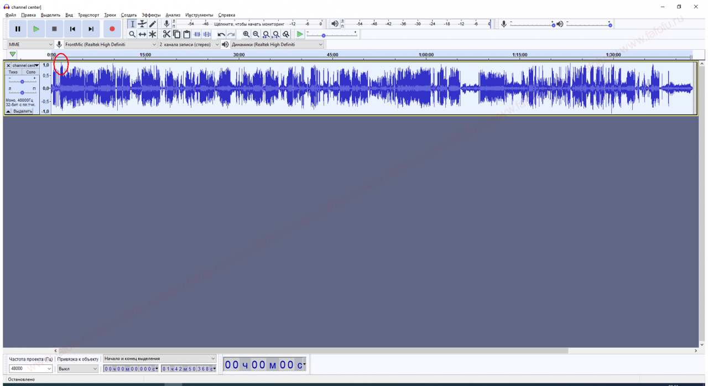Click the recording meter microphone icon
Viewport: 708px width, 386px height.
click(166, 24)
